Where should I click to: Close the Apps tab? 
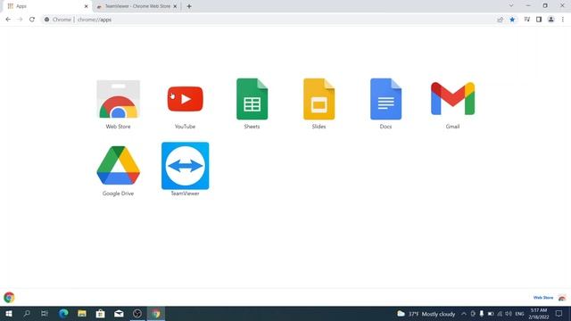[x=87, y=6]
